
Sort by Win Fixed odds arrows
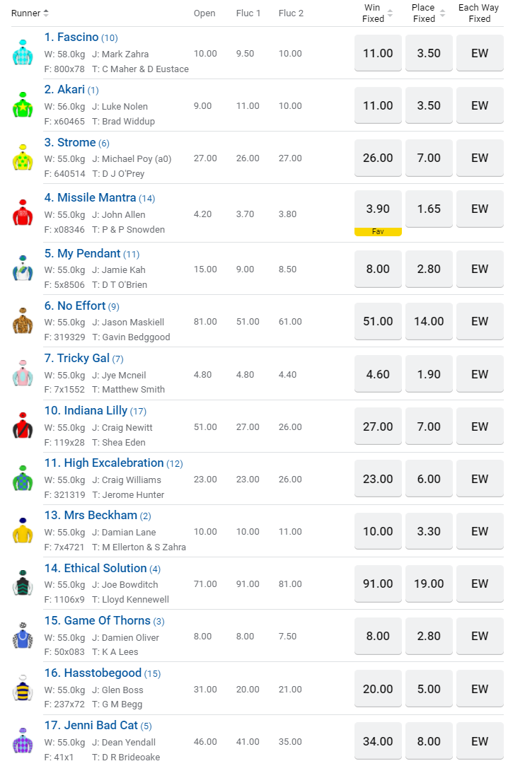tap(390, 13)
